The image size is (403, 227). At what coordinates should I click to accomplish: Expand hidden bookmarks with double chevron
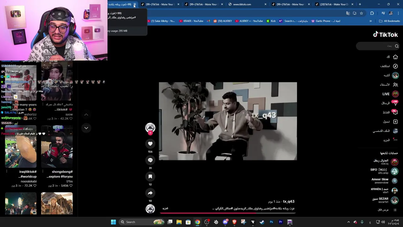[x=371, y=21]
